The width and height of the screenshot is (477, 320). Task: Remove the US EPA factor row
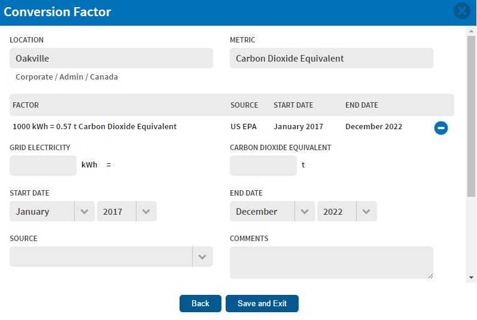pyautogui.click(x=441, y=127)
